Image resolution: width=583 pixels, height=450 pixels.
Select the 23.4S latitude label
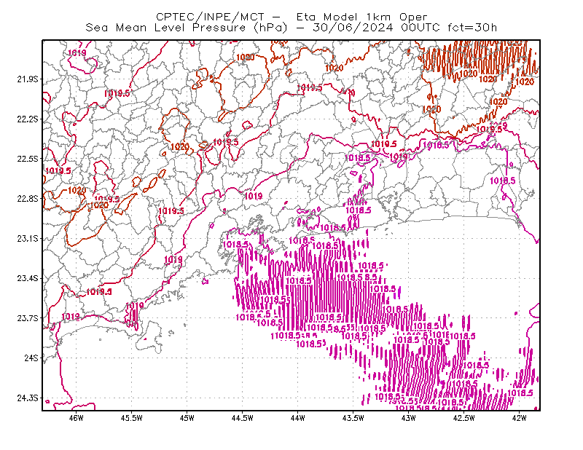[x=28, y=278]
